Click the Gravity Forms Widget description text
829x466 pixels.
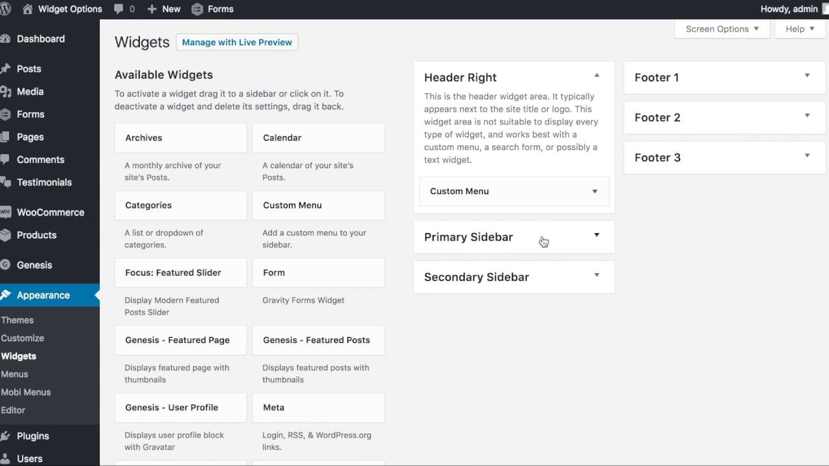coord(303,300)
